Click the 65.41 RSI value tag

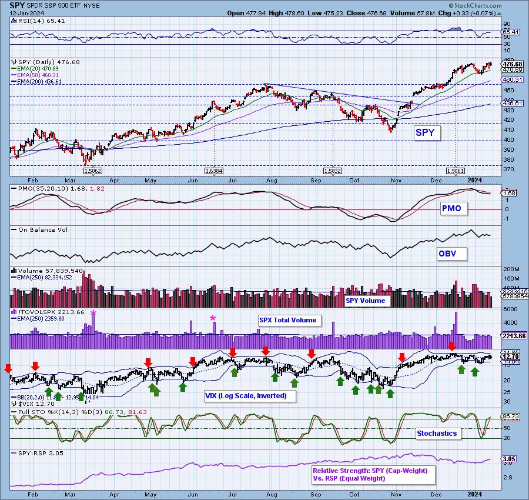511,32
